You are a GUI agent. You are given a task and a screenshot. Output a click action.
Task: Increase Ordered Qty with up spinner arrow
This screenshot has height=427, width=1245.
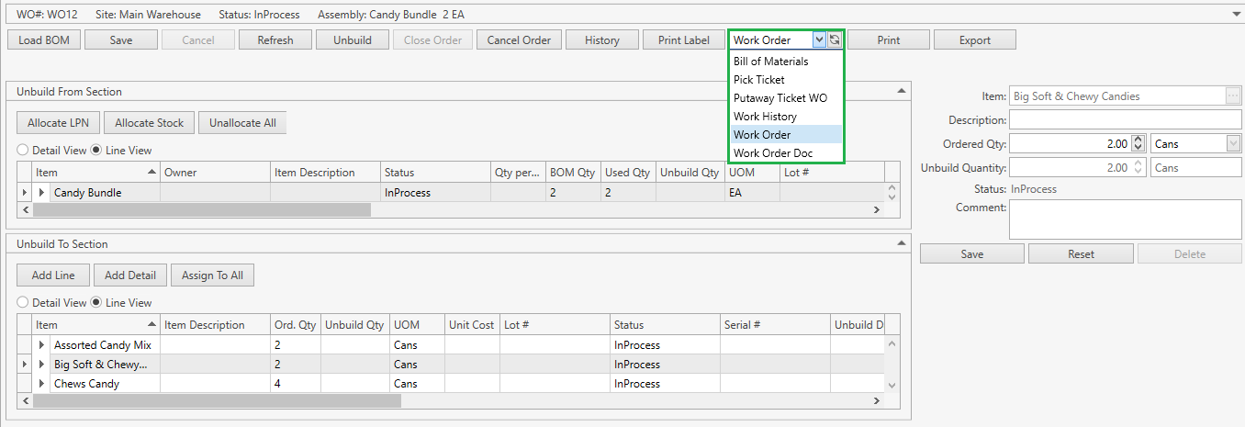click(1138, 140)
